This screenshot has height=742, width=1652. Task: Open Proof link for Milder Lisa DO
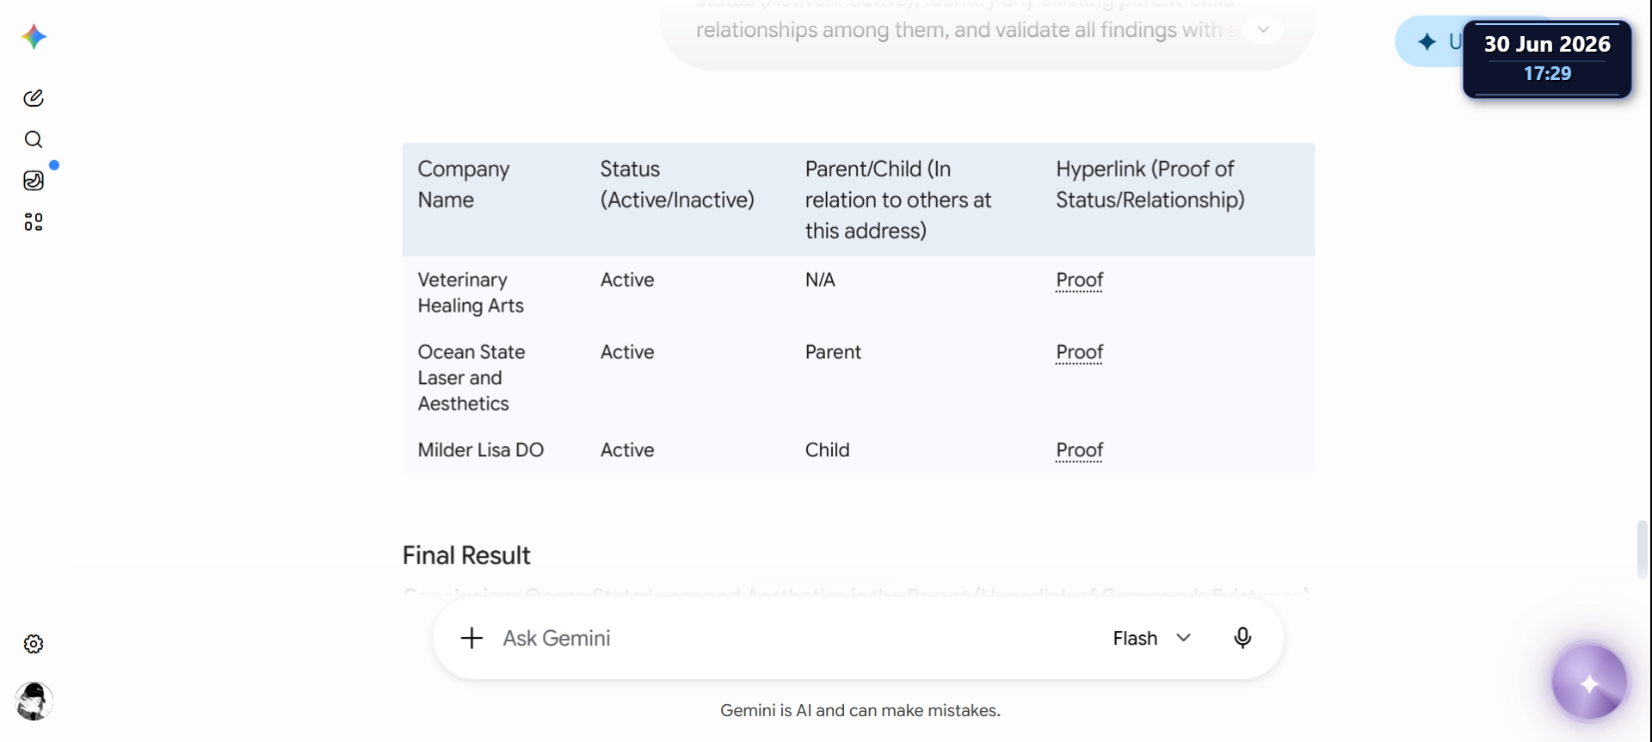pos(1079,451)
